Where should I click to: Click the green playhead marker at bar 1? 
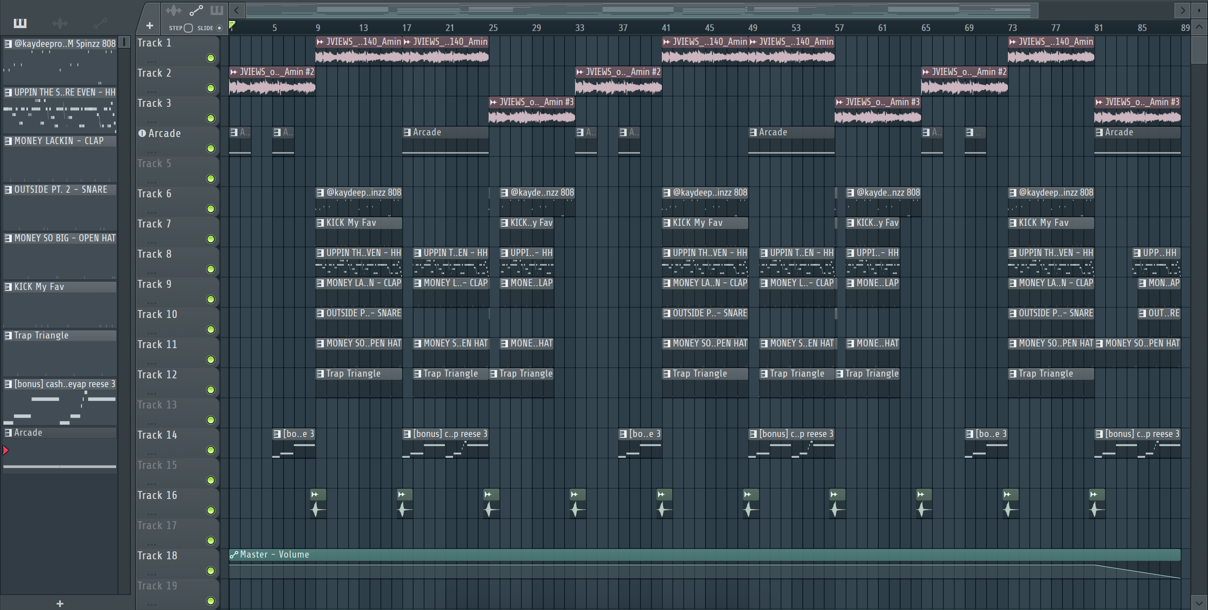(x=232, y=25)
